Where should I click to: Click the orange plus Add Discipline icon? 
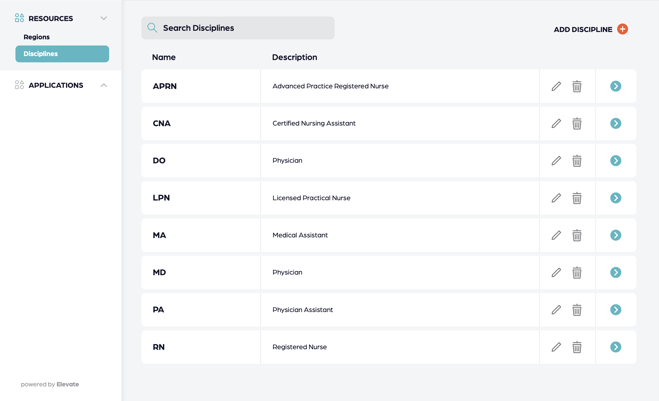point(622,29)
